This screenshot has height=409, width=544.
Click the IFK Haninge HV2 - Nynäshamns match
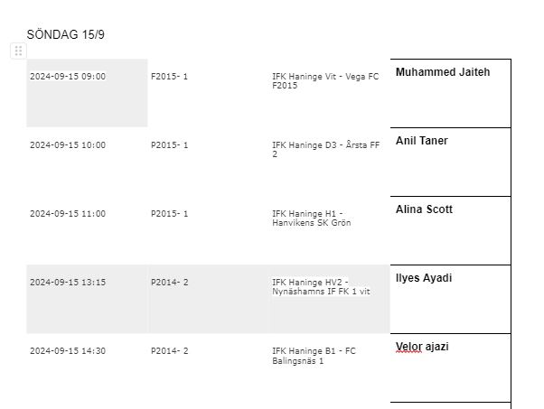coord(322,287)
